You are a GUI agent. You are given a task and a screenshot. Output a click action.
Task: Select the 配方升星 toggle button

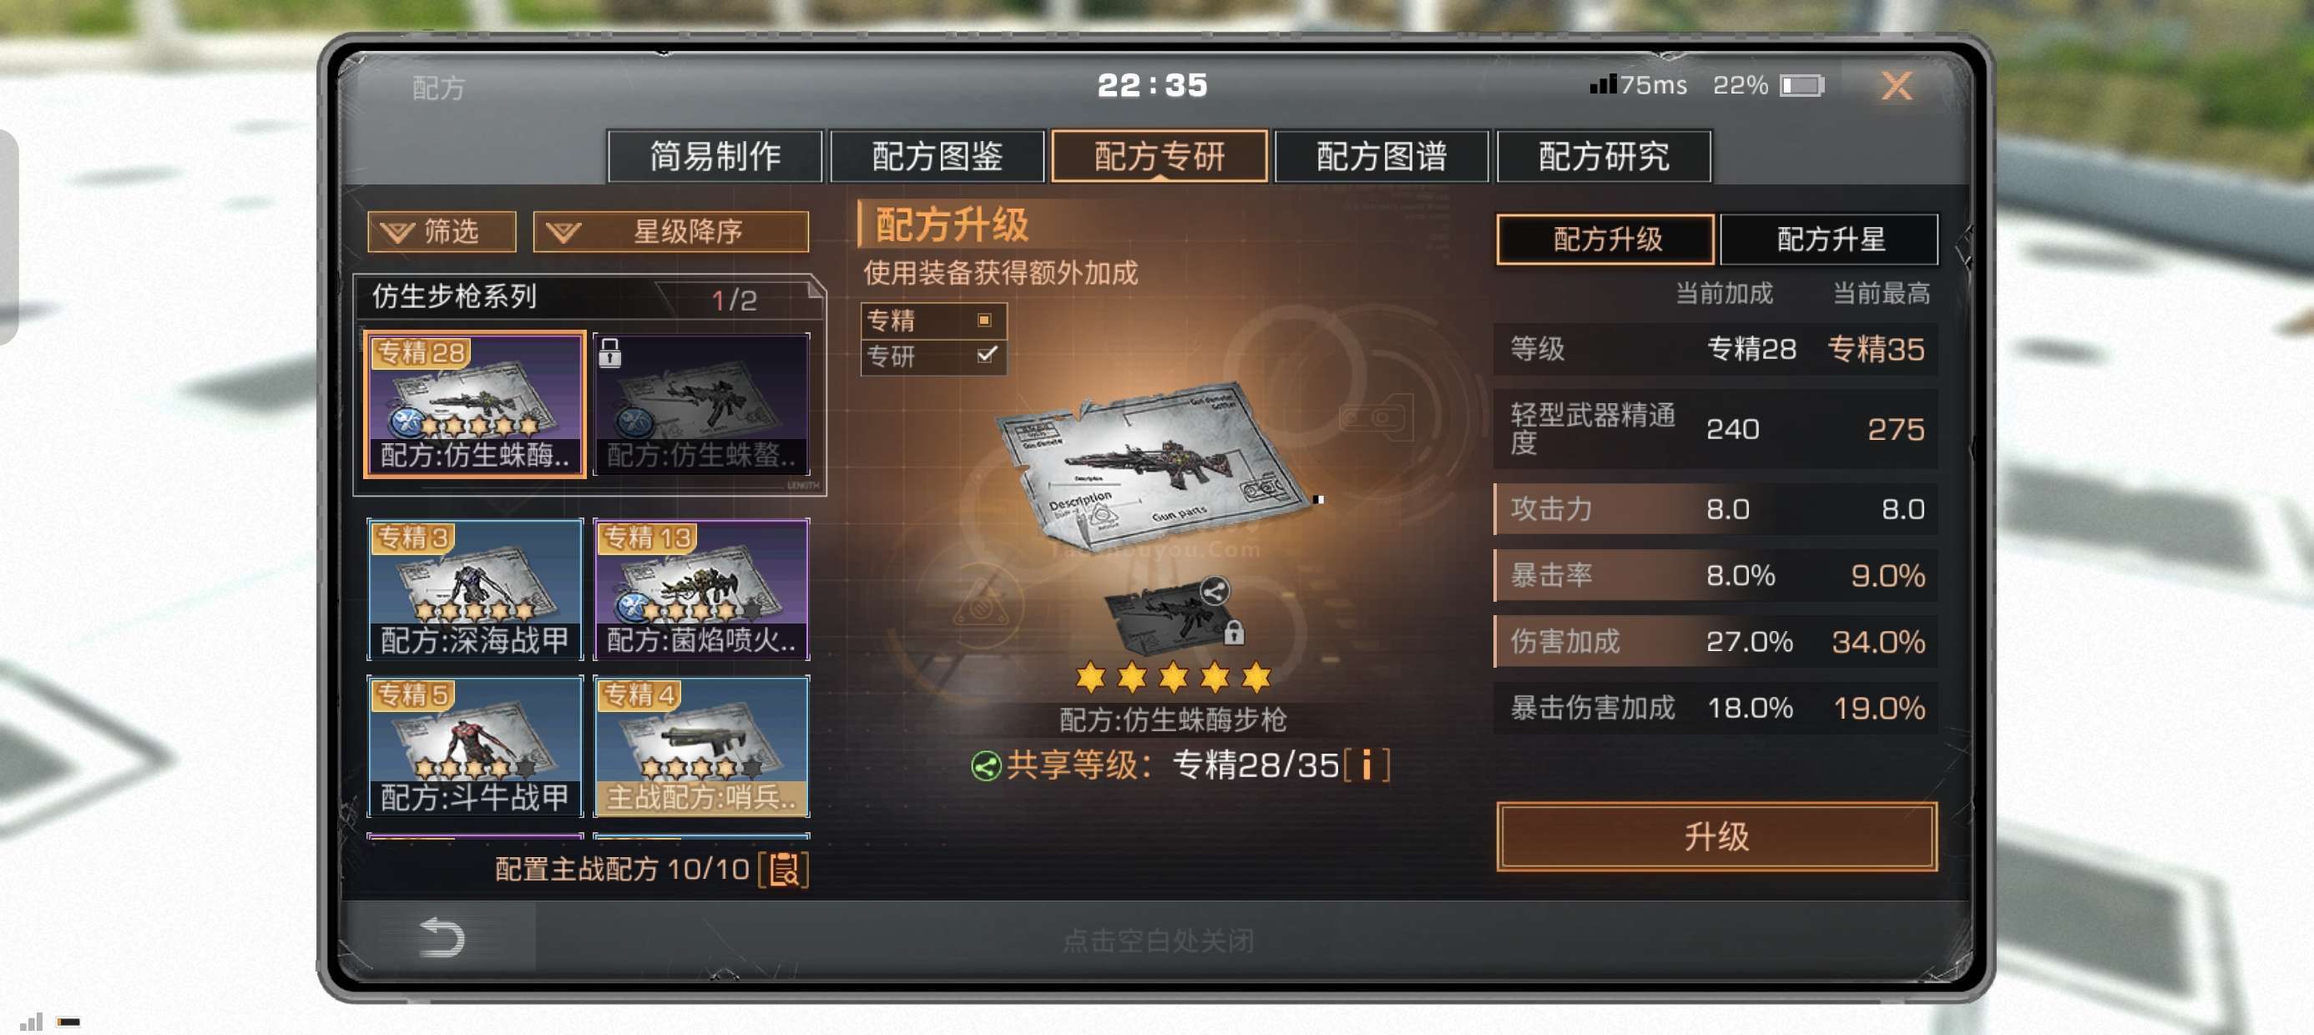click(1829, 239)
